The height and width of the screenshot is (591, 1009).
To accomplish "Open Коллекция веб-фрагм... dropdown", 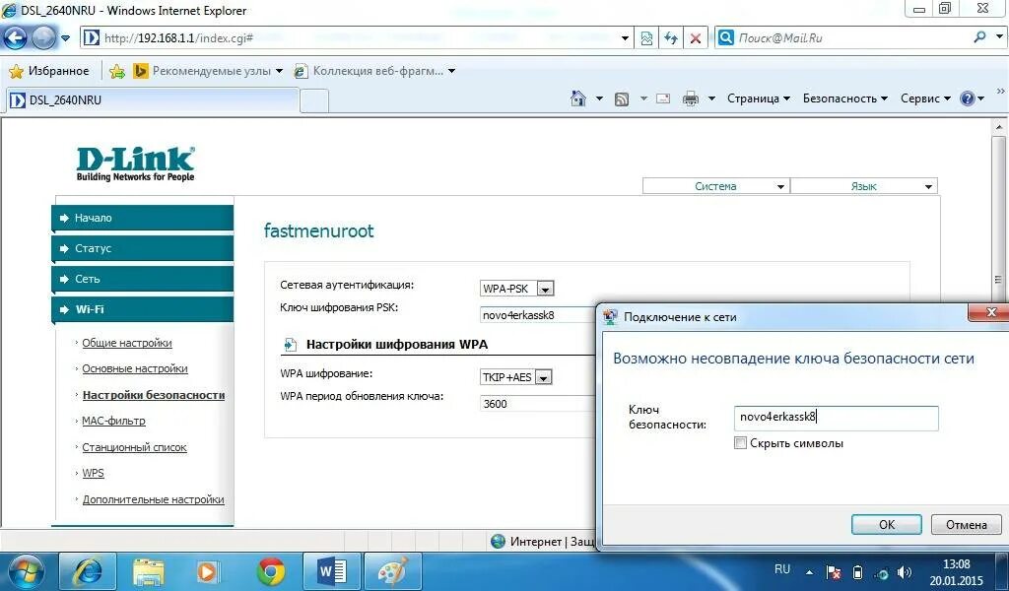I will coord(374,71).
